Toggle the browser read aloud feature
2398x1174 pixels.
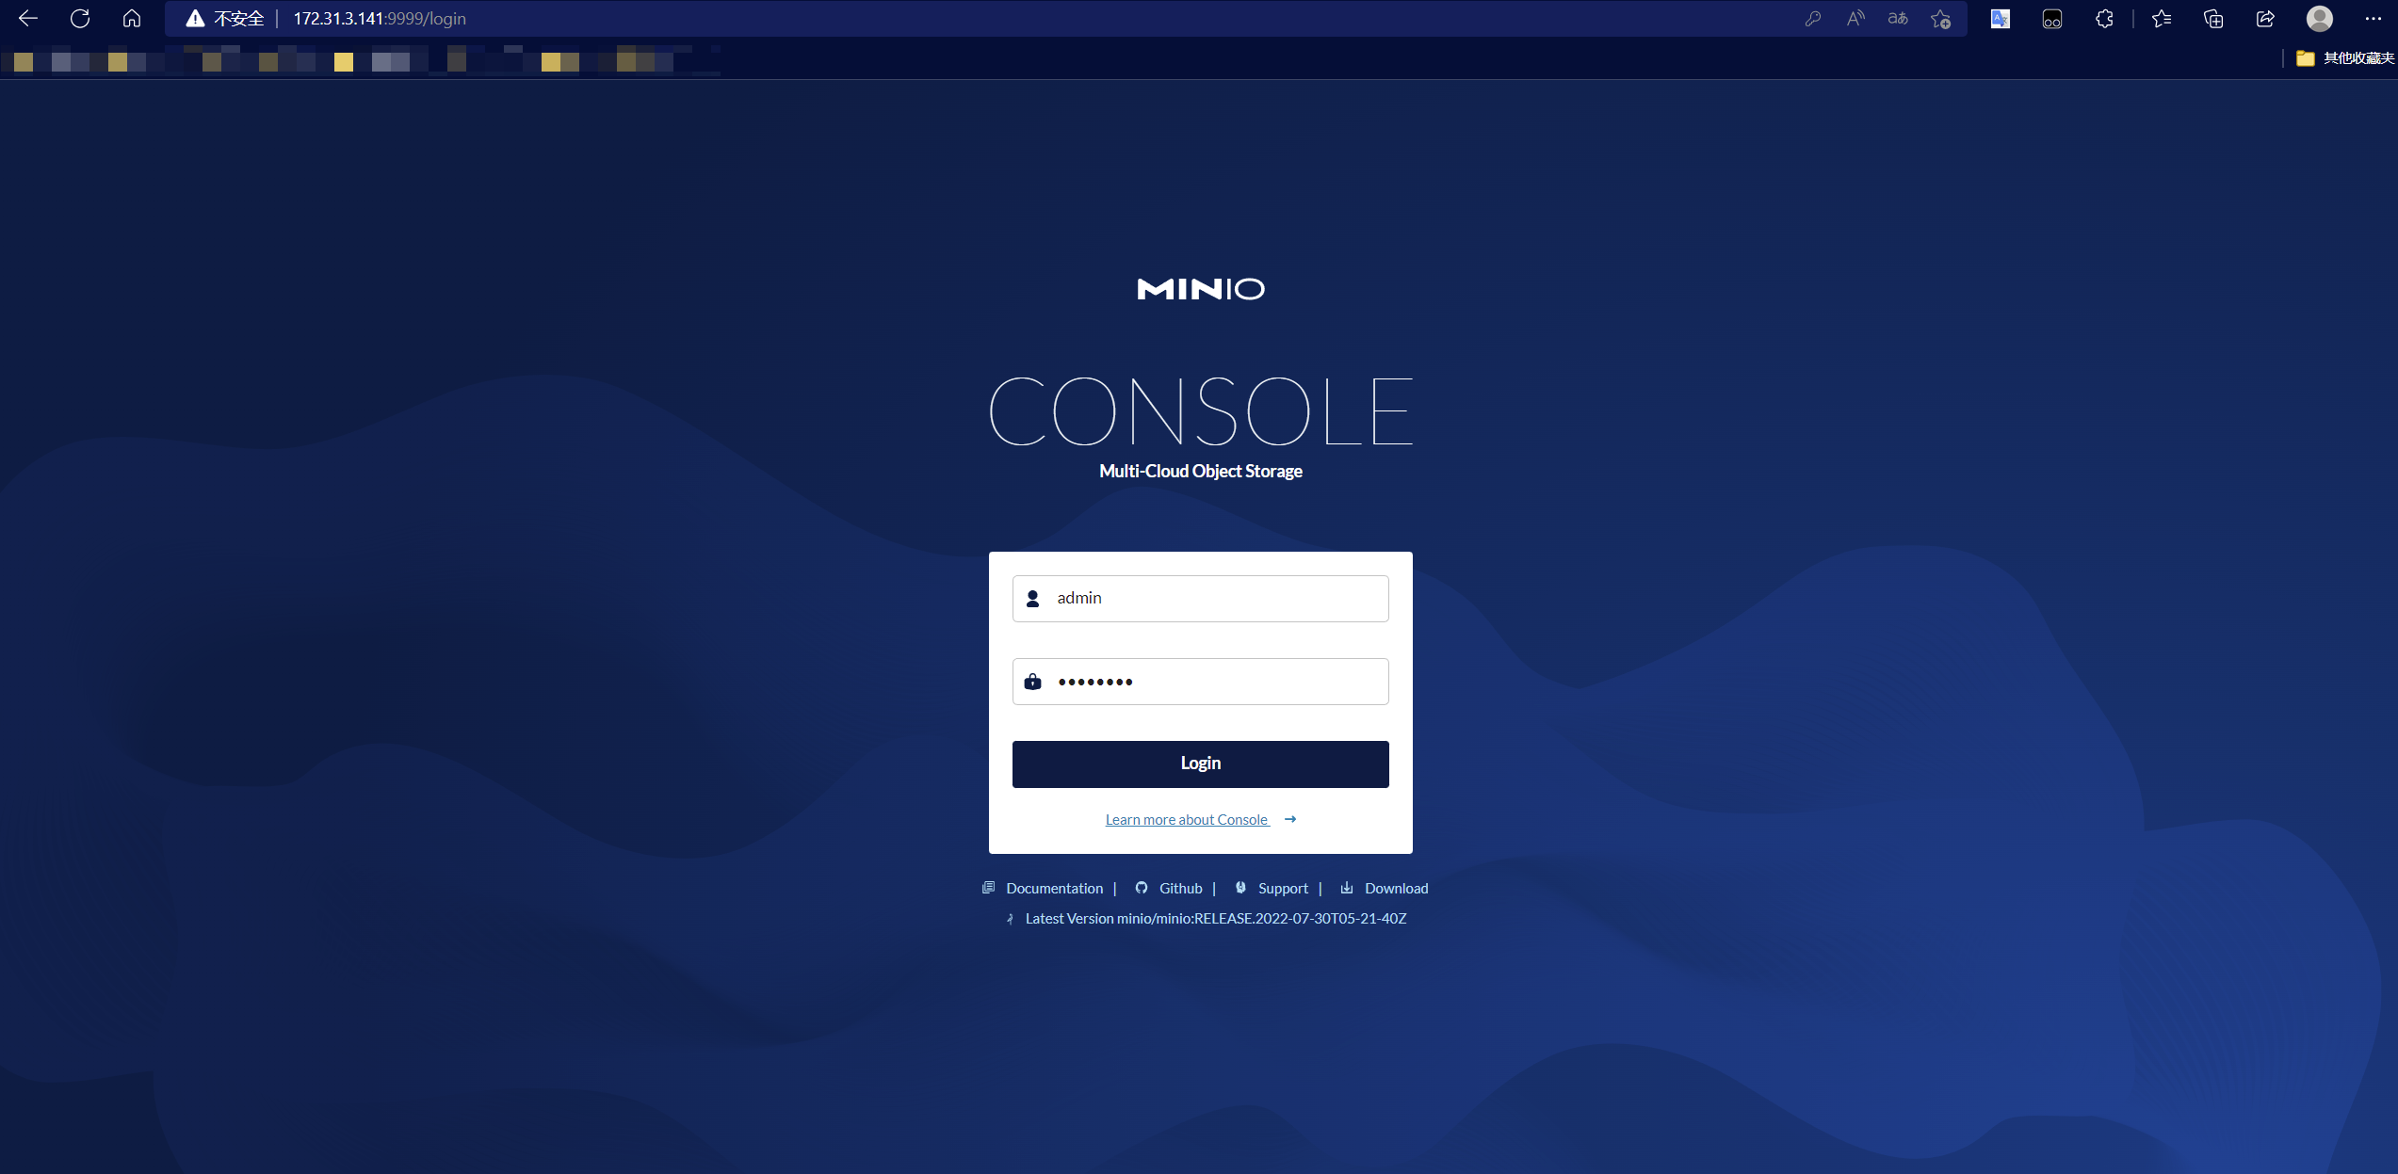point(1855,18)
